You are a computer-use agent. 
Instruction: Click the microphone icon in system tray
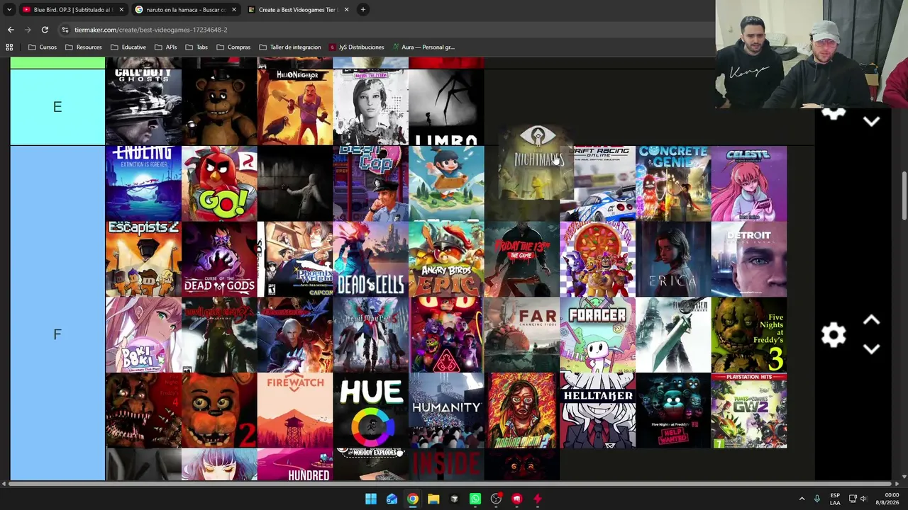(x=817, y=499)
